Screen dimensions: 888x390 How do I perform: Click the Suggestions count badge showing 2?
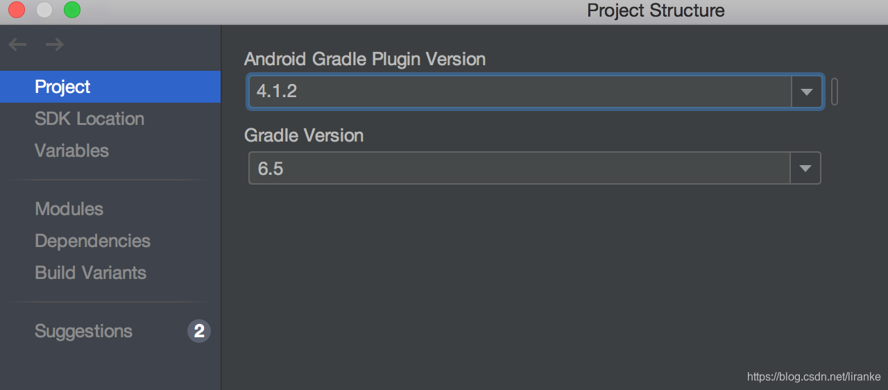coord(199,331)
